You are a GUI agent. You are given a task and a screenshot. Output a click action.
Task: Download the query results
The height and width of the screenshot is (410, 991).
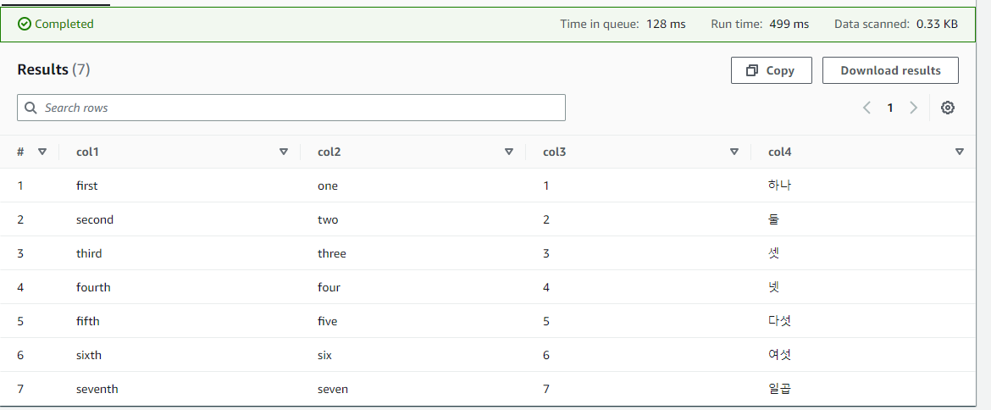point(890,70)
